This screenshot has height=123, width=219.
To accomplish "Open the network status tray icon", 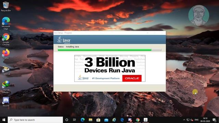I will pos(188,120).
